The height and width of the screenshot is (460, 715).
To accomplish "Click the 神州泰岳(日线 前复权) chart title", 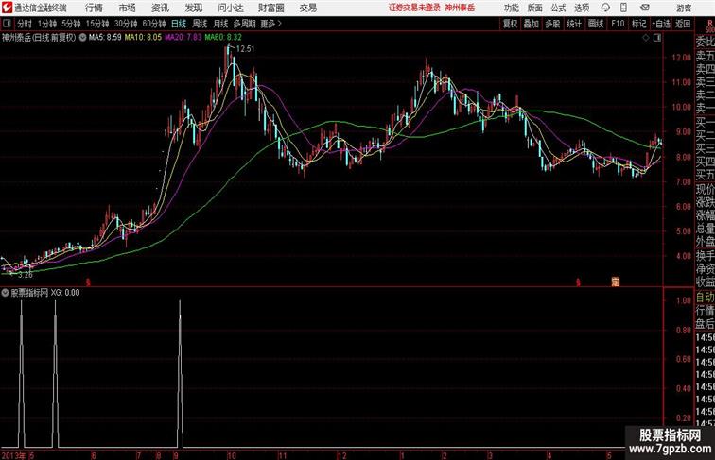I will click(39, 38).
